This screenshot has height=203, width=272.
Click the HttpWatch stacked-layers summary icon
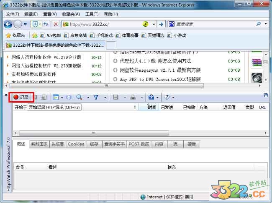click(69, 97)
